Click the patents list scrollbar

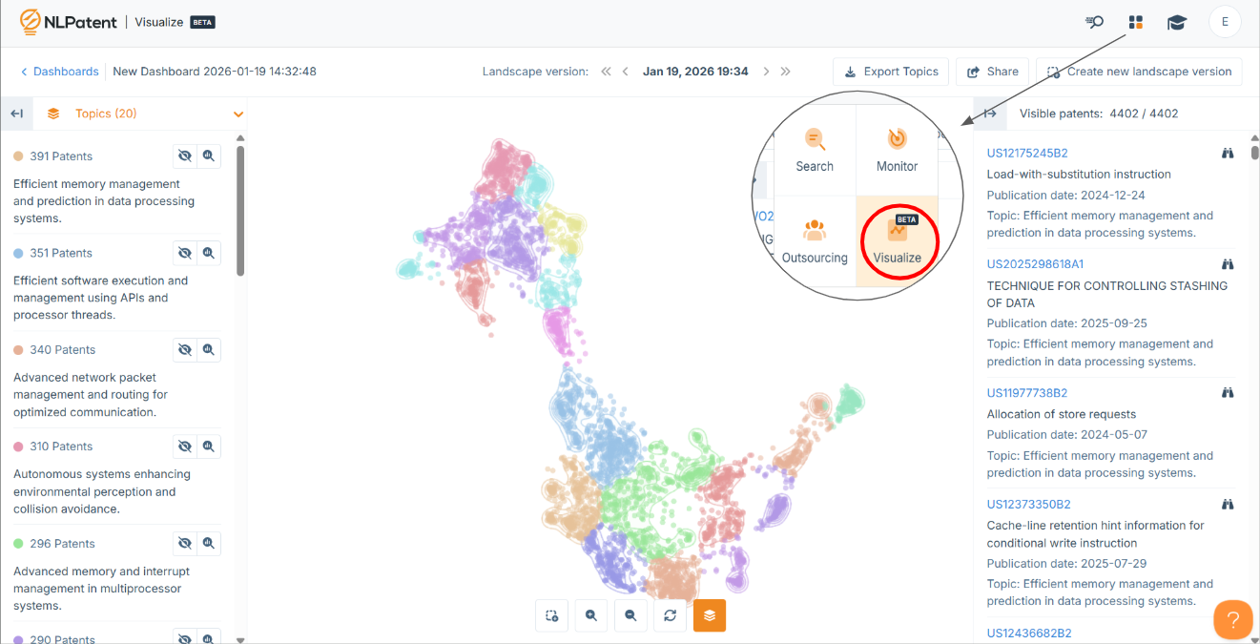tap(1255, 153)
